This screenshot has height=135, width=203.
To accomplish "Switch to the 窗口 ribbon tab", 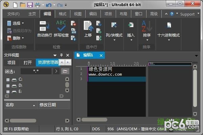I will pos(138,14).
